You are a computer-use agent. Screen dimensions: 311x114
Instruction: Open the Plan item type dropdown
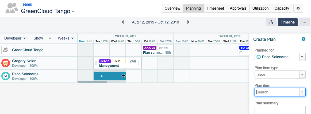[x=302, y=74]
